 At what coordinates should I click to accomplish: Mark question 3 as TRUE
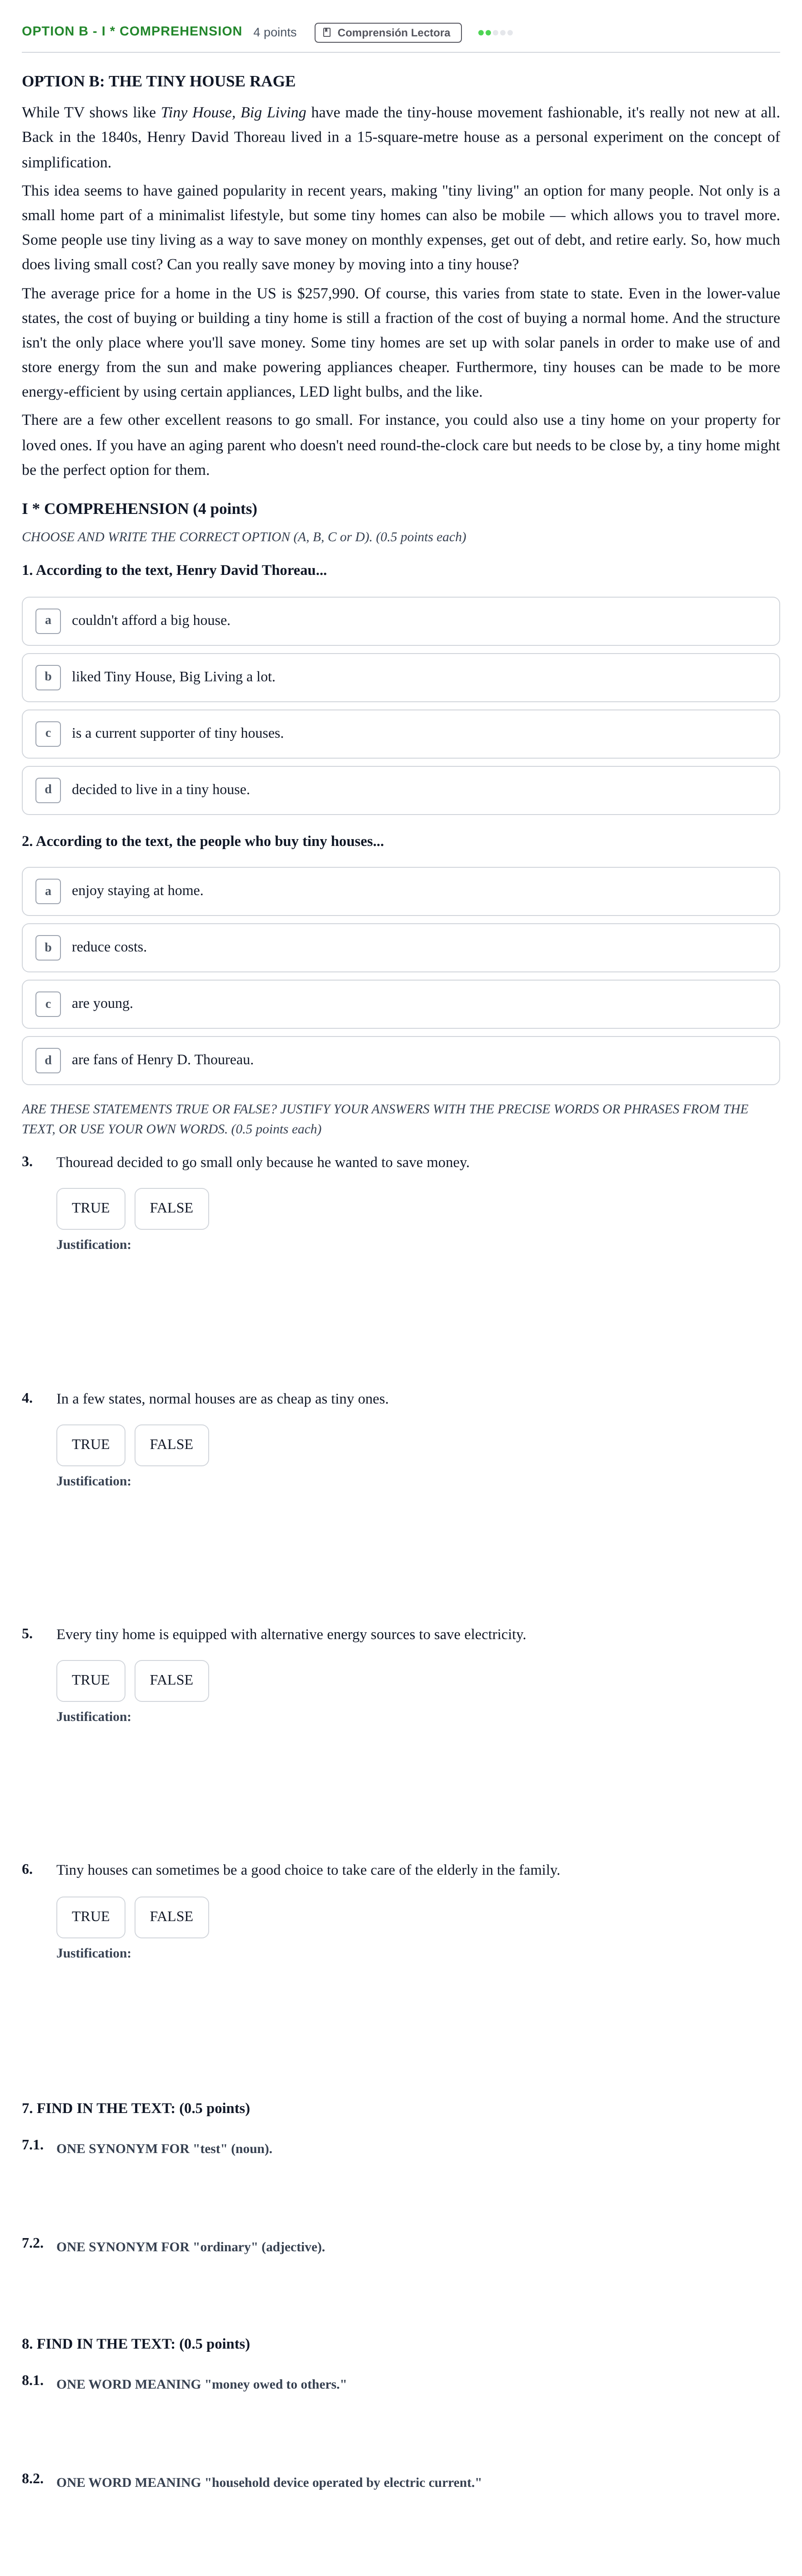(91, 1208)
